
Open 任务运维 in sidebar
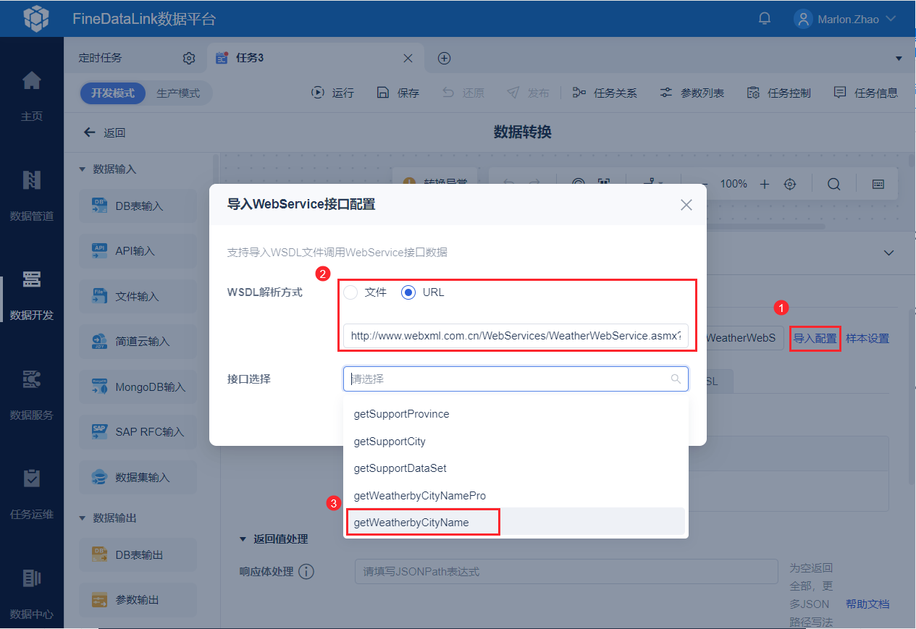click(32, 494)
